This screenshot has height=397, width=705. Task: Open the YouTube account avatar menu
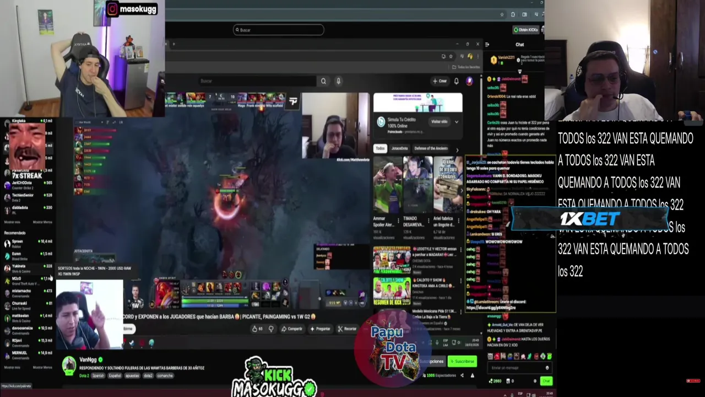(469, 81)
